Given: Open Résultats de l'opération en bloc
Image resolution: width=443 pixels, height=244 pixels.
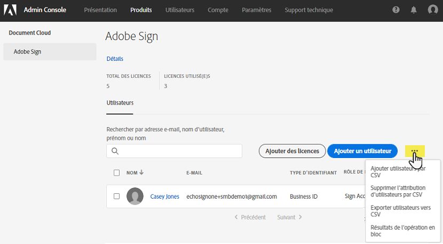Looking at the screenshot, I should tap(402, 231).
